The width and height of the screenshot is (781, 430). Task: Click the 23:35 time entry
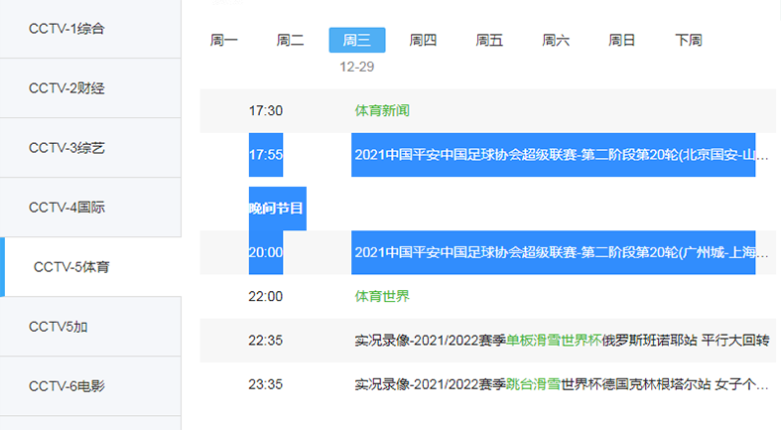[266, 384]
